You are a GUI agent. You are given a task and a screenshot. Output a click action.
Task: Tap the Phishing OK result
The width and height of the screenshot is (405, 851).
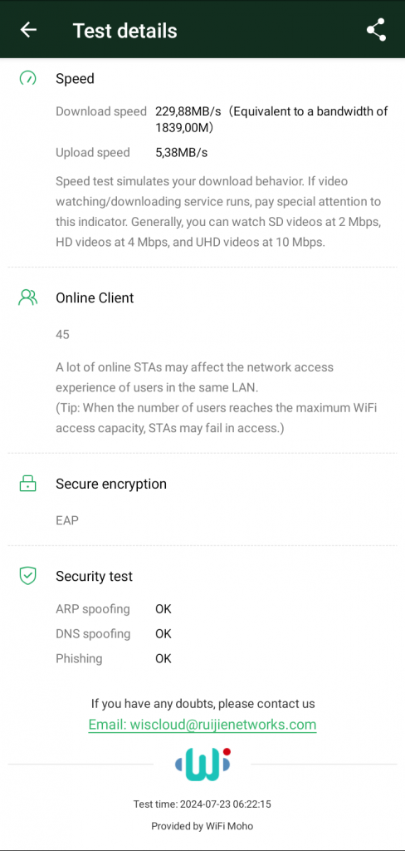pos(163,658)
